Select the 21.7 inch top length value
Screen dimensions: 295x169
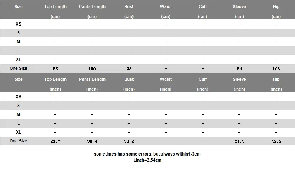point(55,141)
